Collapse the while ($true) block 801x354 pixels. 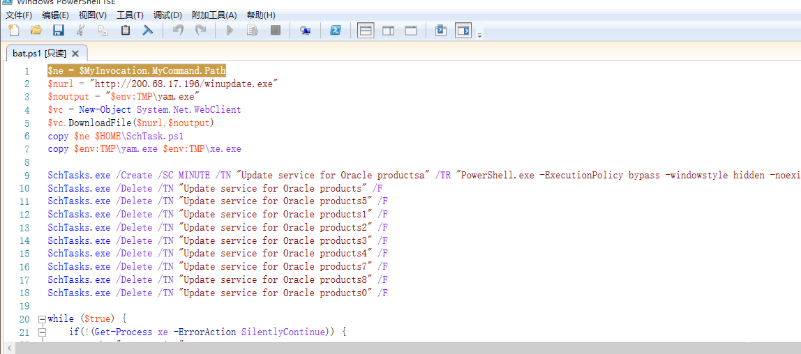[42, 319]
